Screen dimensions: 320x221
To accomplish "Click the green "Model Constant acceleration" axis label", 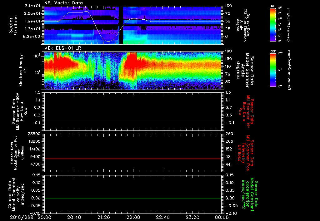I will (x=249, y=195).
